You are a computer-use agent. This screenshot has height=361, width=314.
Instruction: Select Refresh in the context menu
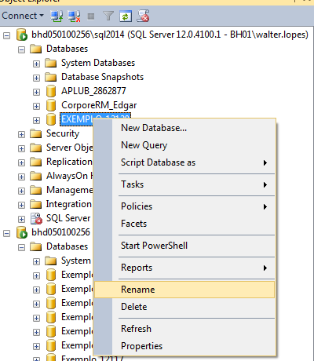point(184,329)
